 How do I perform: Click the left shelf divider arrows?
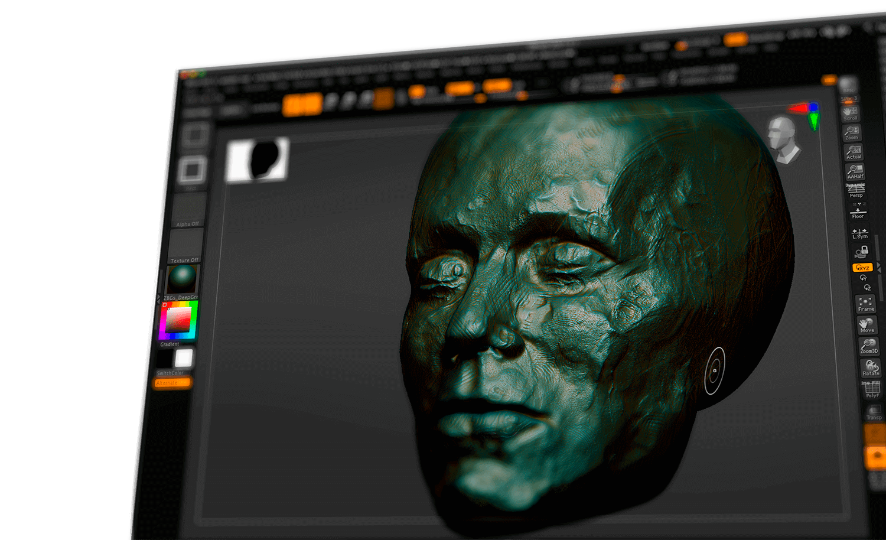(x=158, y=300)
